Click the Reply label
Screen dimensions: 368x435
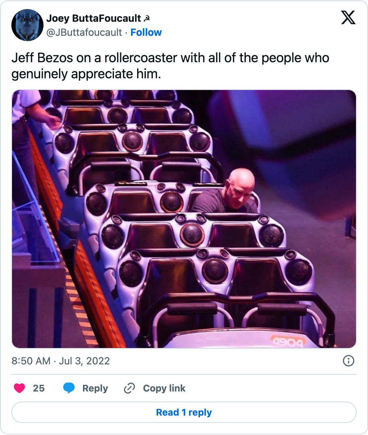(x=95, y=388)
